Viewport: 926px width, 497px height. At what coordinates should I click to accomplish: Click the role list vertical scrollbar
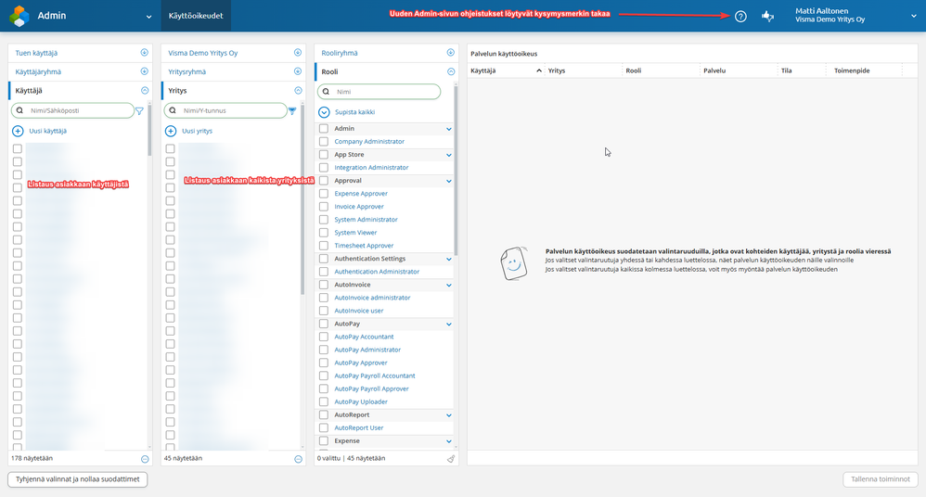click(456, 172)
